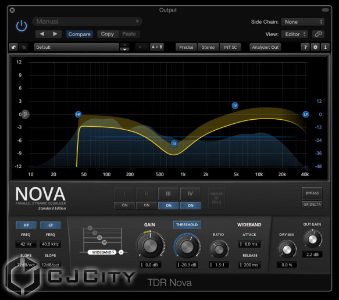The width and height of the screenshot is (339, 300).
Task: Click the HP frequency field 42 Hz
Action: coord(26,244)
